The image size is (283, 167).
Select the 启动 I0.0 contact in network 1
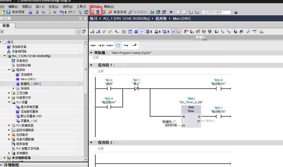(109, 88)
